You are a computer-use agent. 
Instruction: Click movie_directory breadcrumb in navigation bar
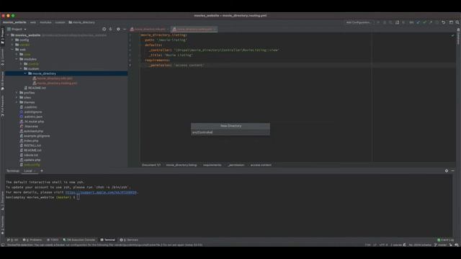point(81,22)
